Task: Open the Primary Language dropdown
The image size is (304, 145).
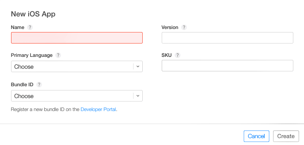Action: tap(77, 66)
